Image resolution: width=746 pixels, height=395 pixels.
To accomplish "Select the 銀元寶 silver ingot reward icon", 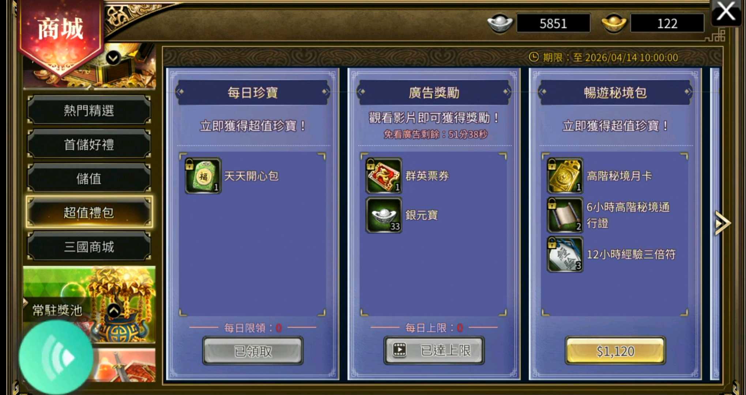I will click(x=384, y=215).
